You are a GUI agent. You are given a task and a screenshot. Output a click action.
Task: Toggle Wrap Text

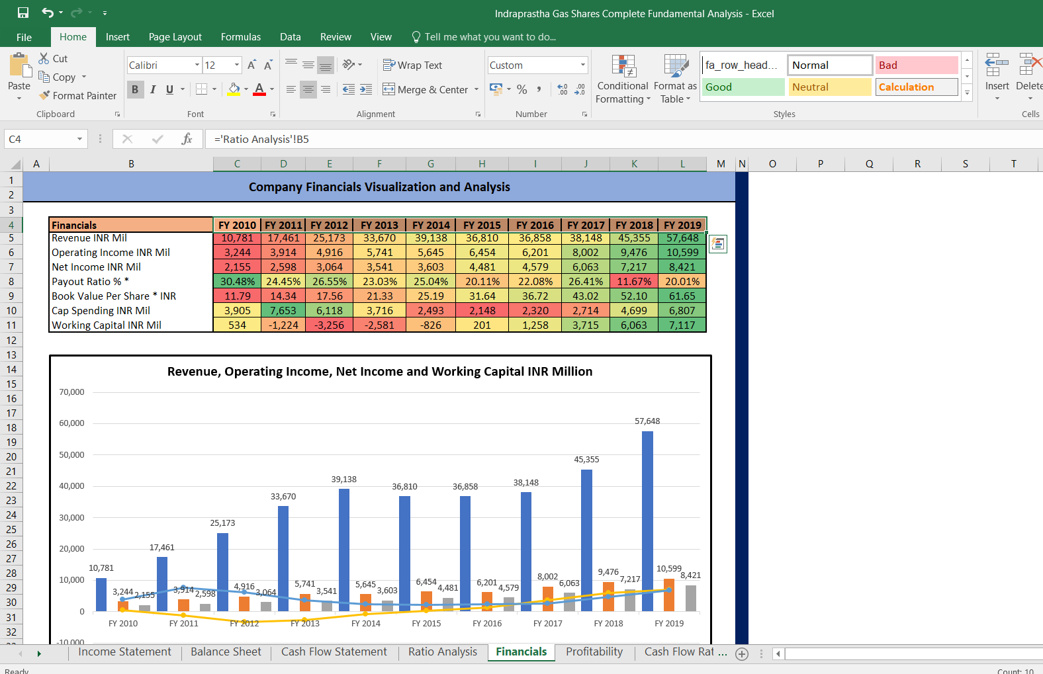pyautogui.click(x=412, y=65)
